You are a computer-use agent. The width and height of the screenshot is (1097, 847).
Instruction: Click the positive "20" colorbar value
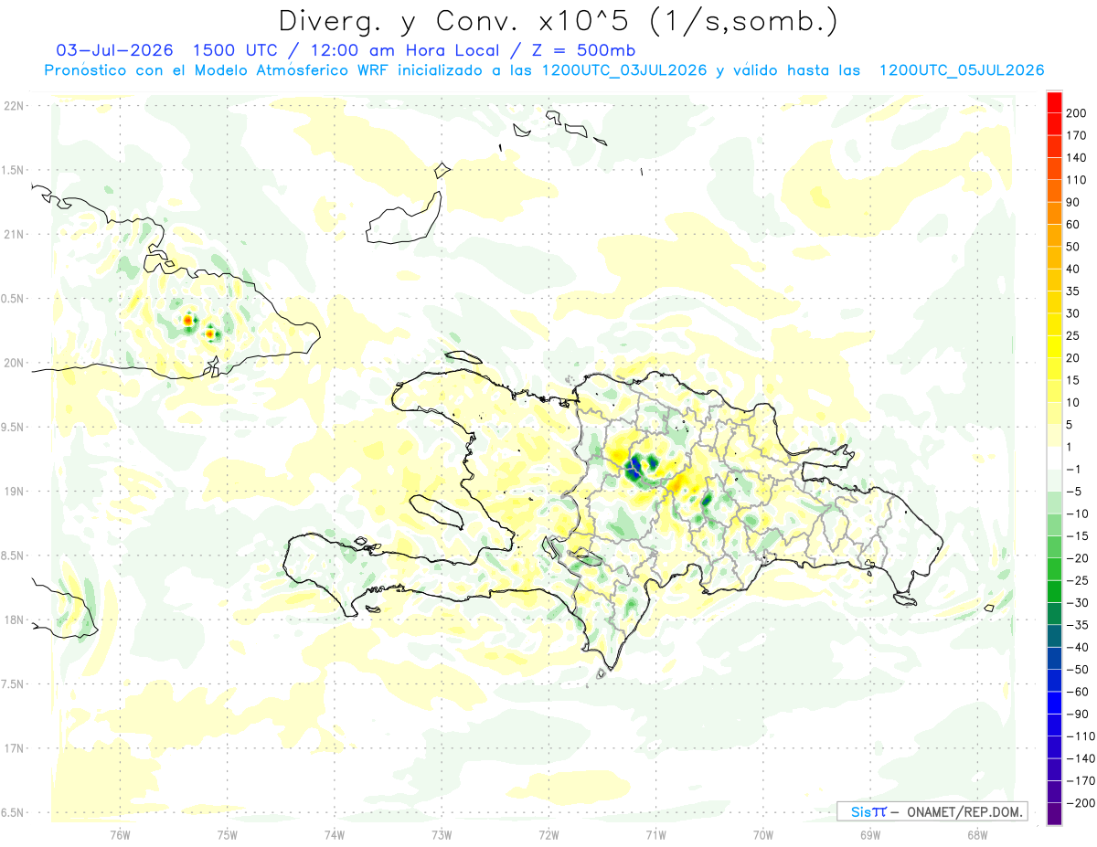coord(1073,358)
